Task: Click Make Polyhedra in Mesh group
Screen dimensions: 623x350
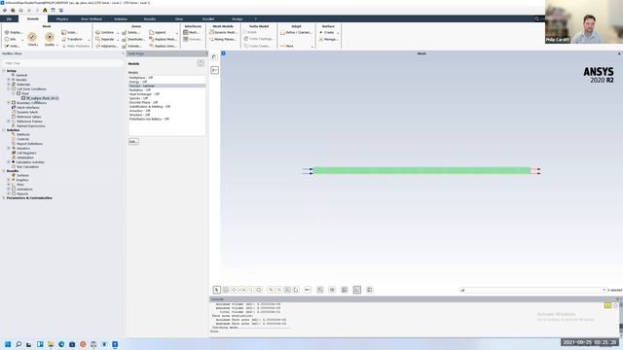Action: click(x=76, y=46)
